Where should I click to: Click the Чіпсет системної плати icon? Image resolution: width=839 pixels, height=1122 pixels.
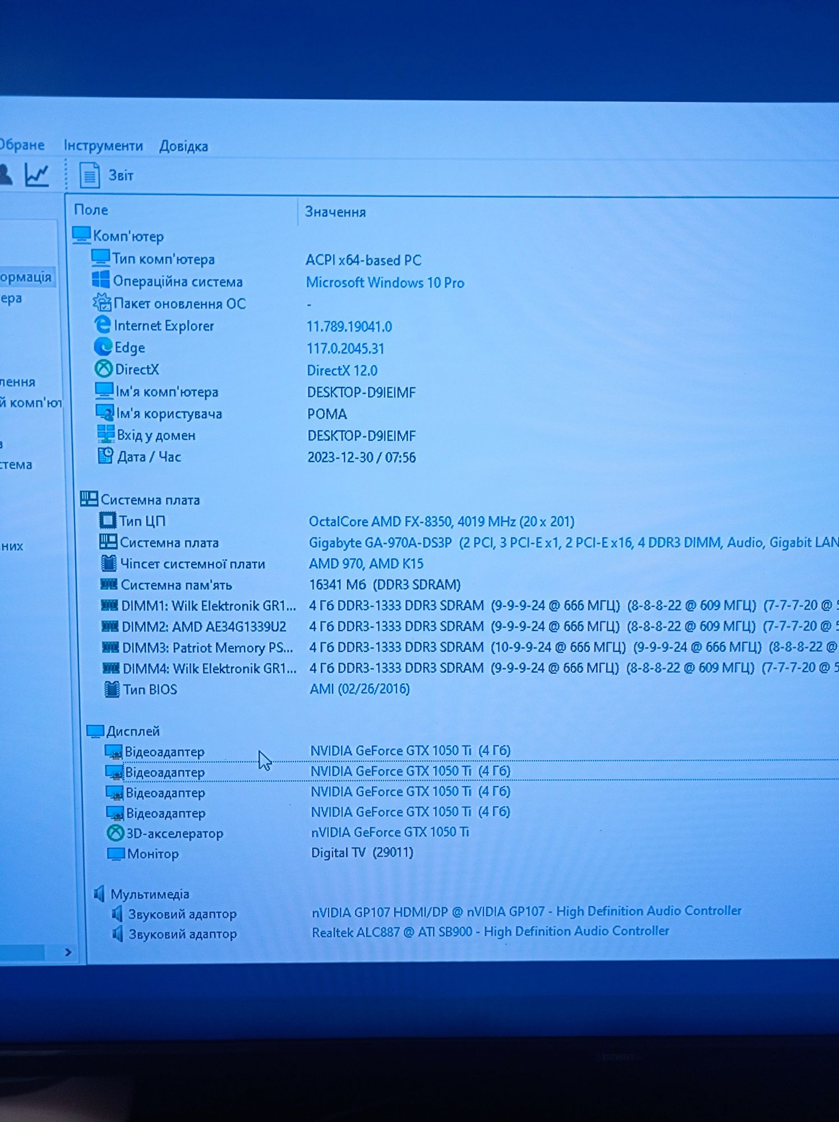109,563
